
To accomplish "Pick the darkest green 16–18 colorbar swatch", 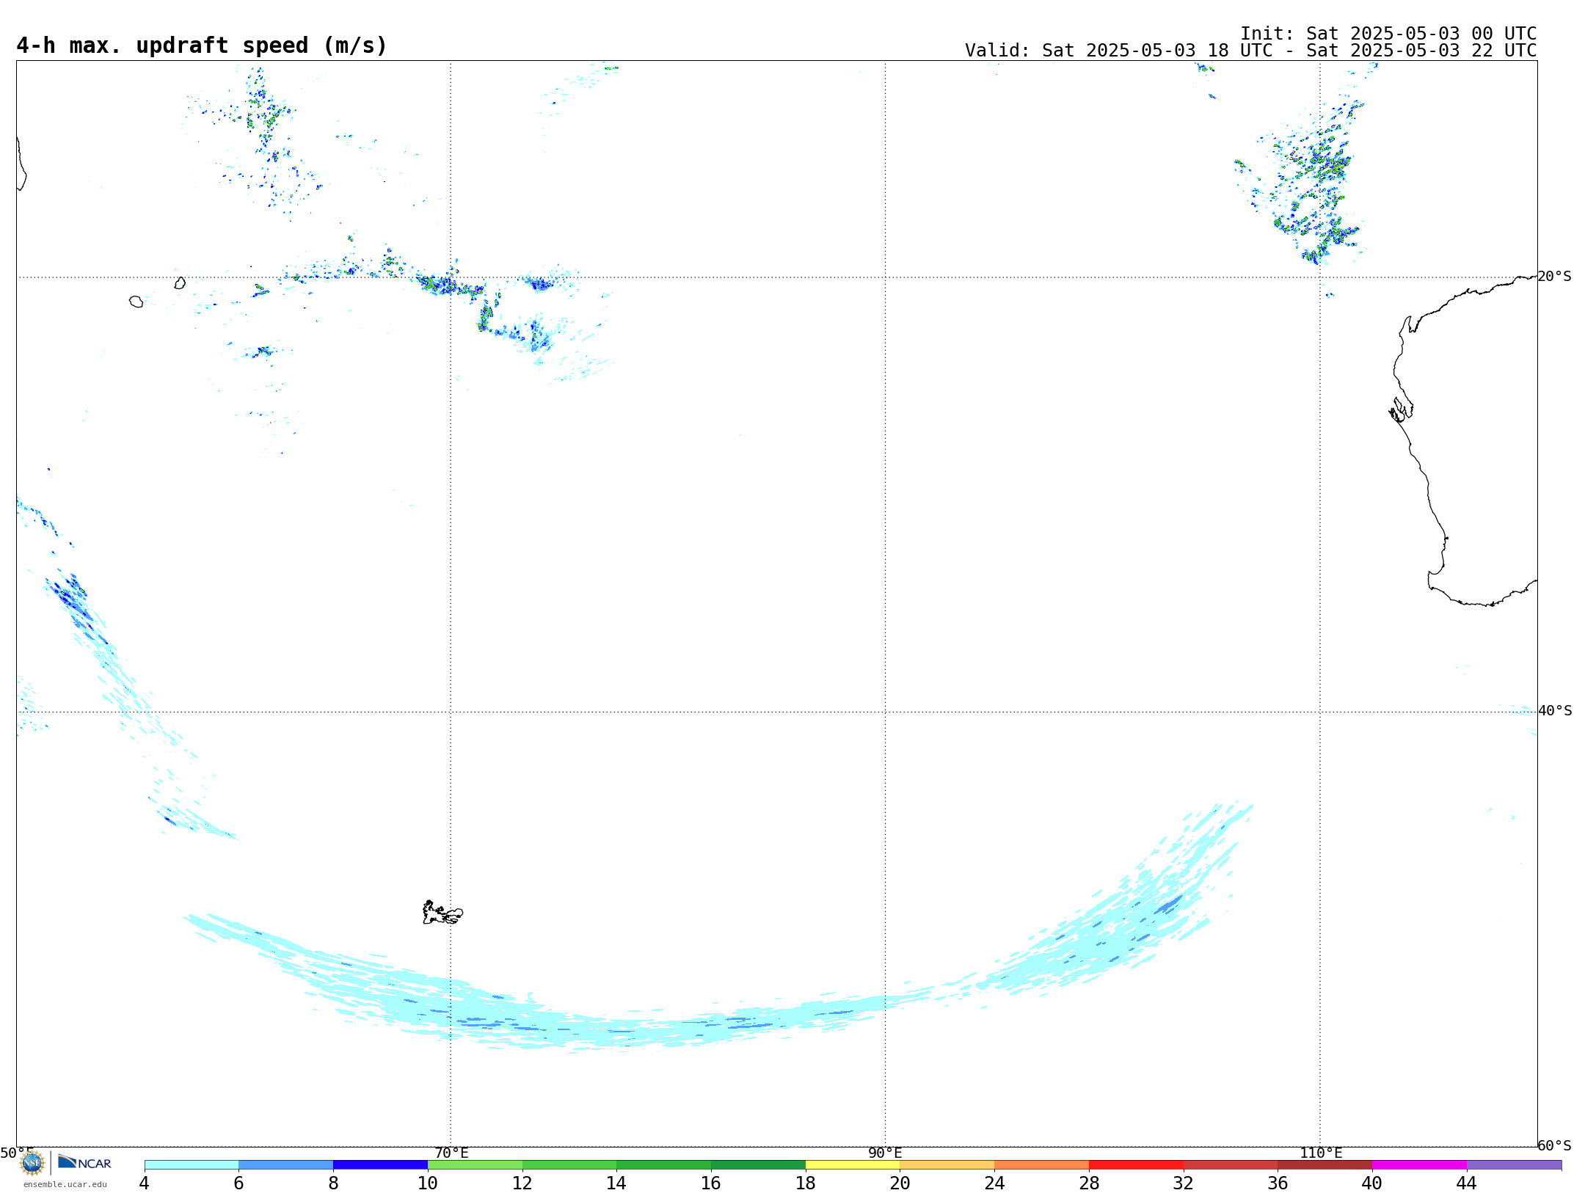I will [758, 1164].
